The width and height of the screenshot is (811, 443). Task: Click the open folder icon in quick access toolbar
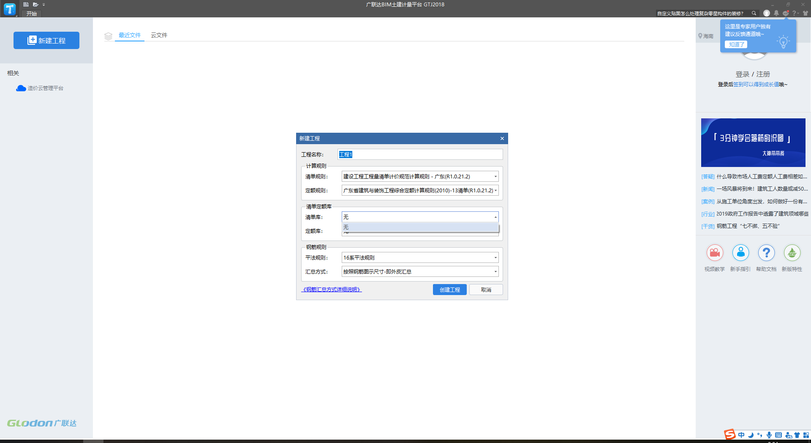click(x=36, y=5)
